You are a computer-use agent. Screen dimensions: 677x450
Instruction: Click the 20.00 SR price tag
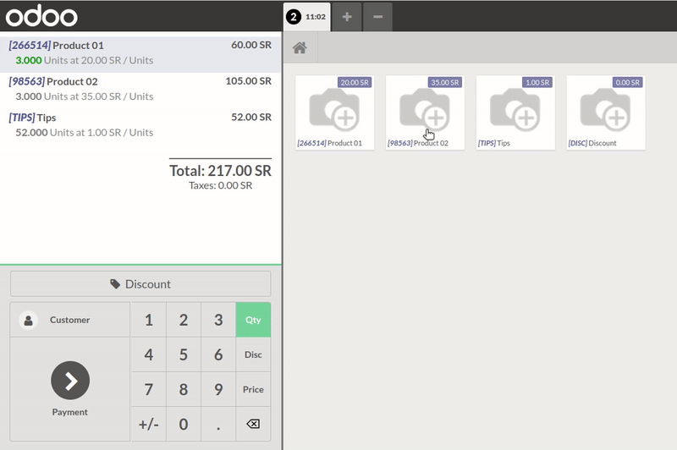tap(355, 82)
